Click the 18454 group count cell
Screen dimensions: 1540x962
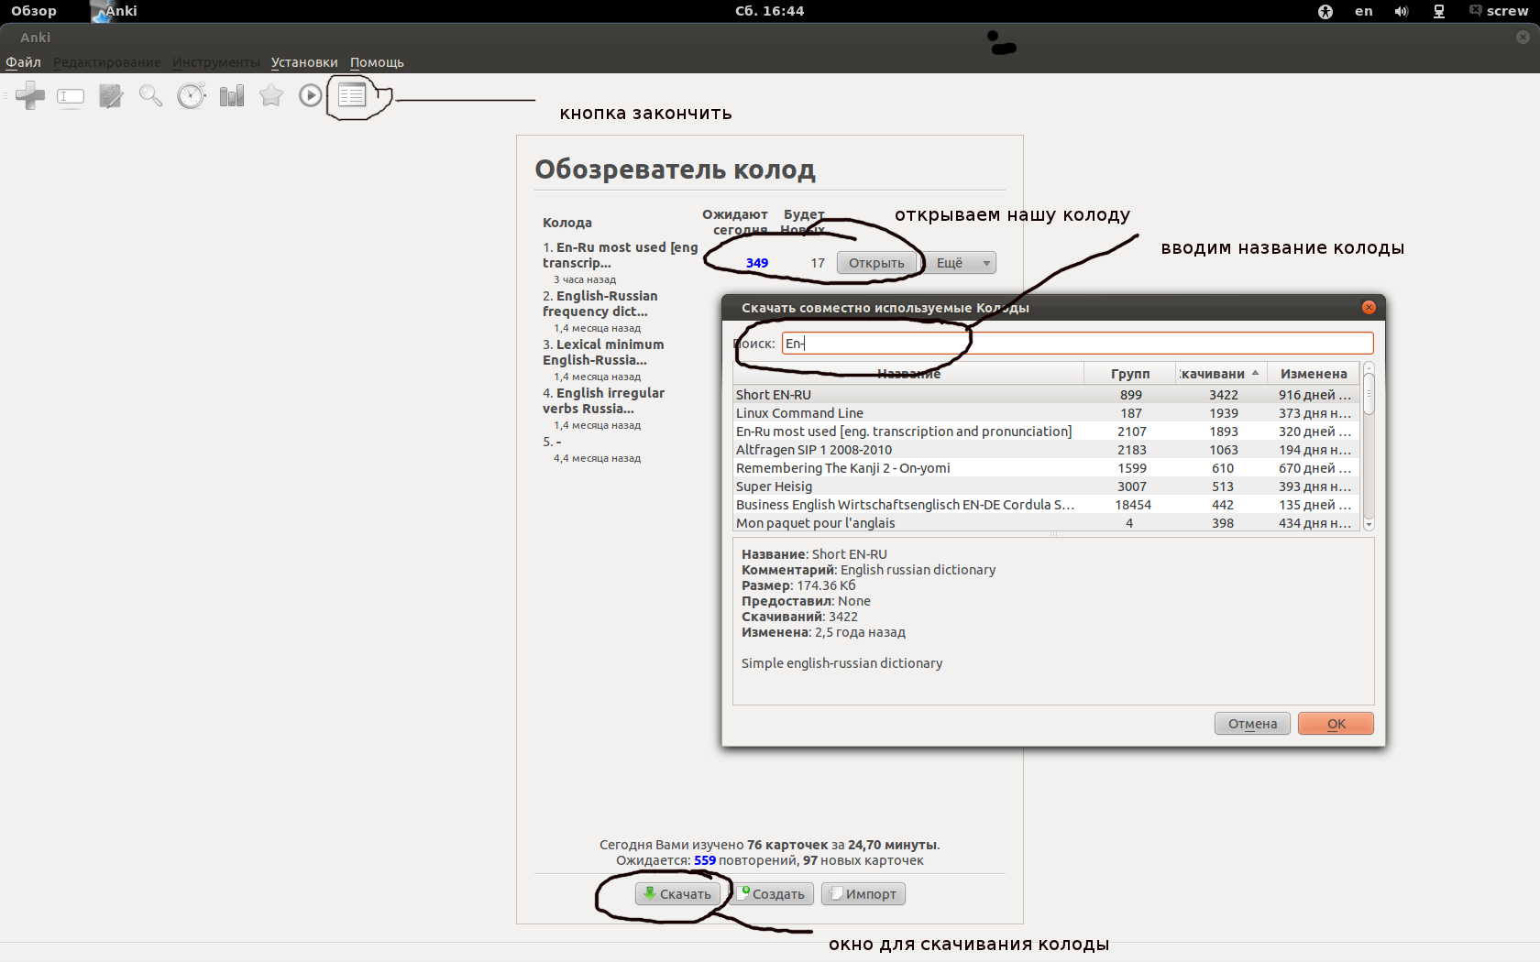pyautogui.click(x=1133, y=505)
